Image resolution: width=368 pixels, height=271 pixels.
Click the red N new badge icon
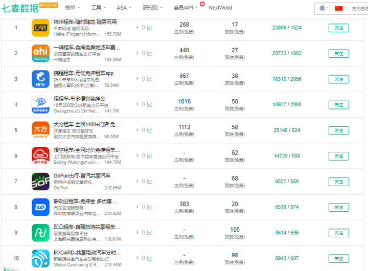pos(202,4)
